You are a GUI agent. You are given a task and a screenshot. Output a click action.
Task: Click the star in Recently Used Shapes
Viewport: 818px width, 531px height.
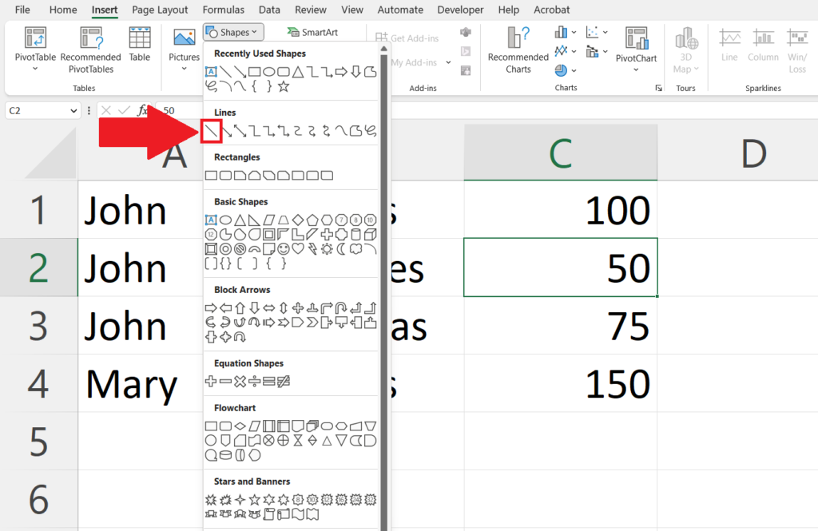(x=284, y=86)
